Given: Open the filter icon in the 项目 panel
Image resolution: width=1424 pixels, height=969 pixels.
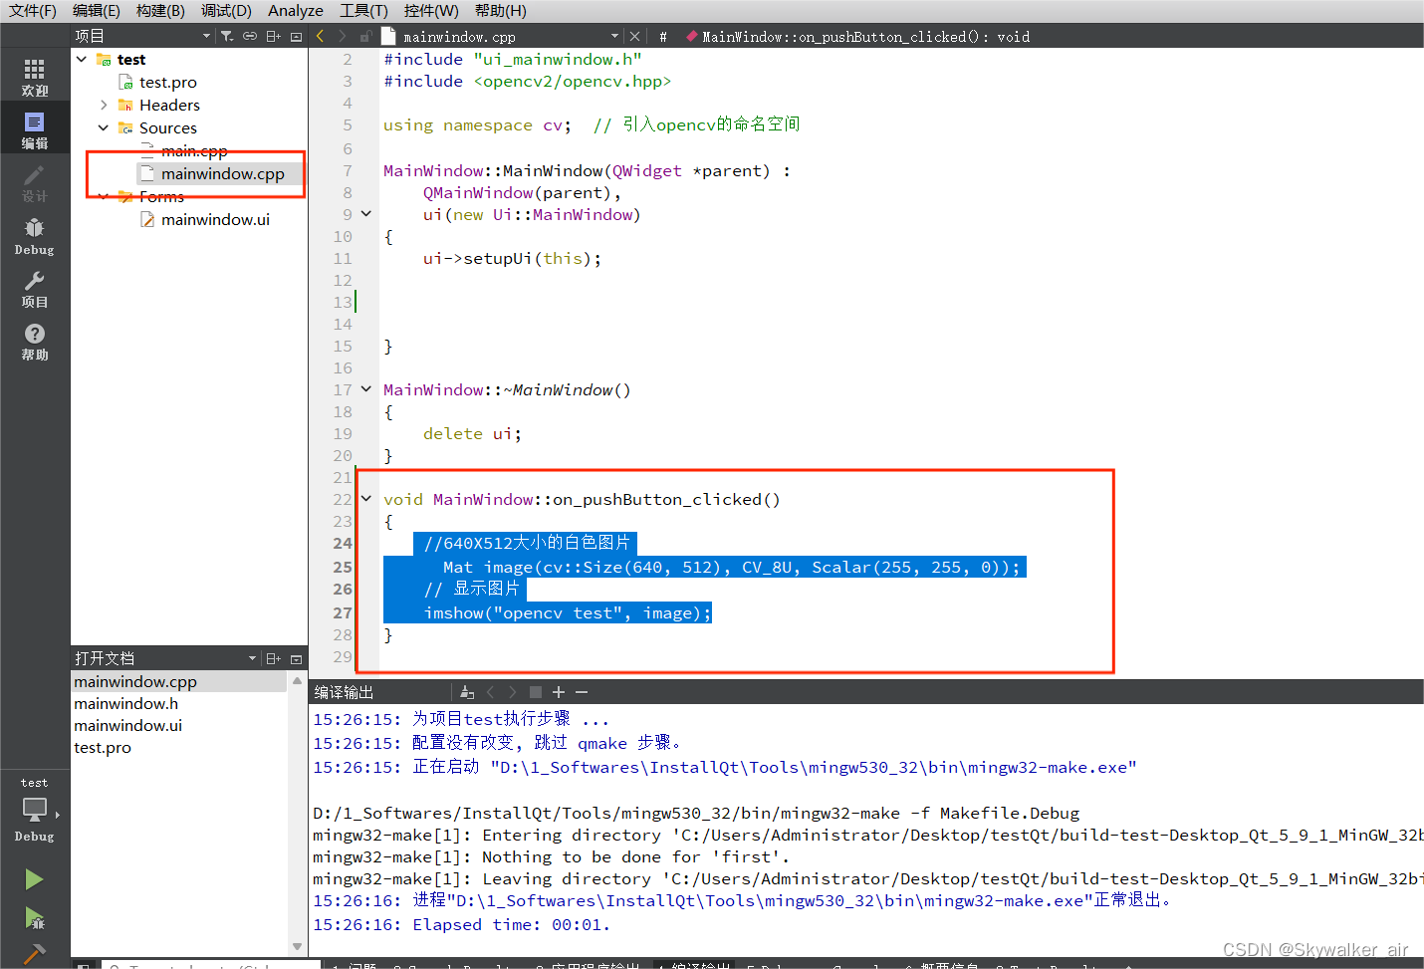Looking at the screenshot, I should tap(227, 35).
